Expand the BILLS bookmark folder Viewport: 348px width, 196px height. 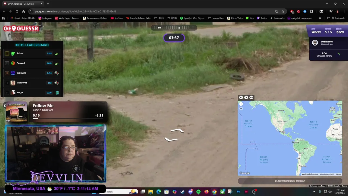pos(159,18)
